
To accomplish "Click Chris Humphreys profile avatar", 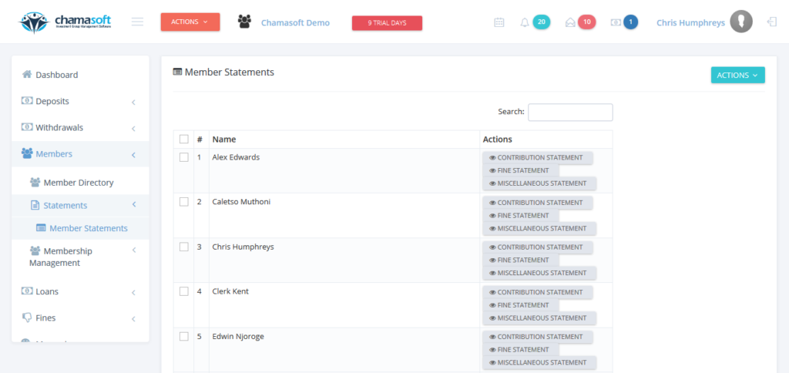I will click(x=741, y=22).
